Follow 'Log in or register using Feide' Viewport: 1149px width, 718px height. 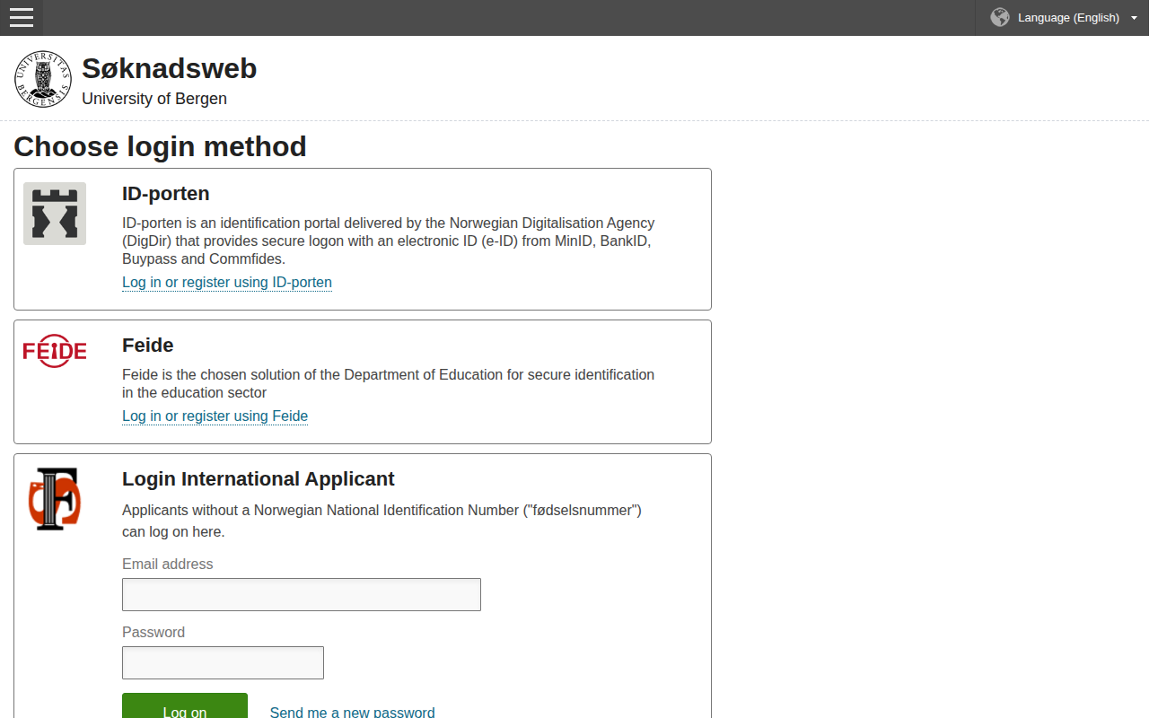pos(215,416)
